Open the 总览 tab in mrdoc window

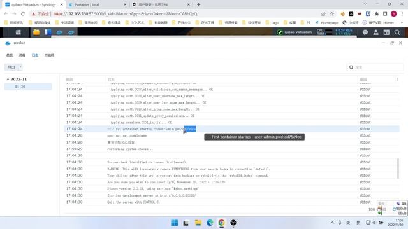[x=10, y=55]
